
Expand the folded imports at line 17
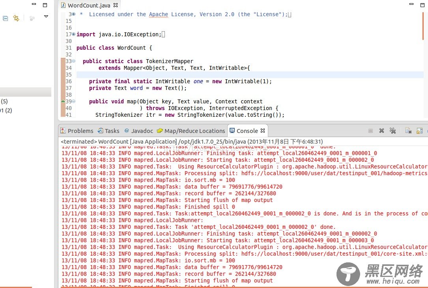[74, 34]
